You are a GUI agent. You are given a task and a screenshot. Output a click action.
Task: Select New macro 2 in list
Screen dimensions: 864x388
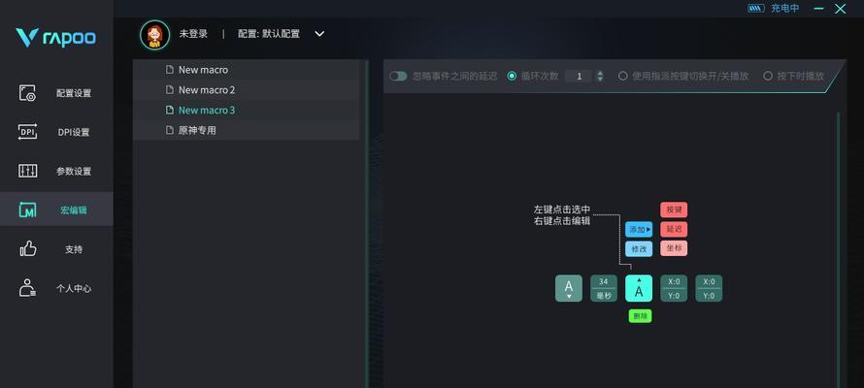(206, 90)
